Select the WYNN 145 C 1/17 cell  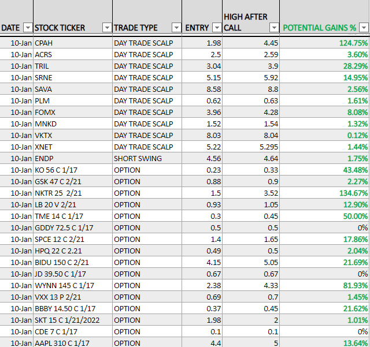73,285
